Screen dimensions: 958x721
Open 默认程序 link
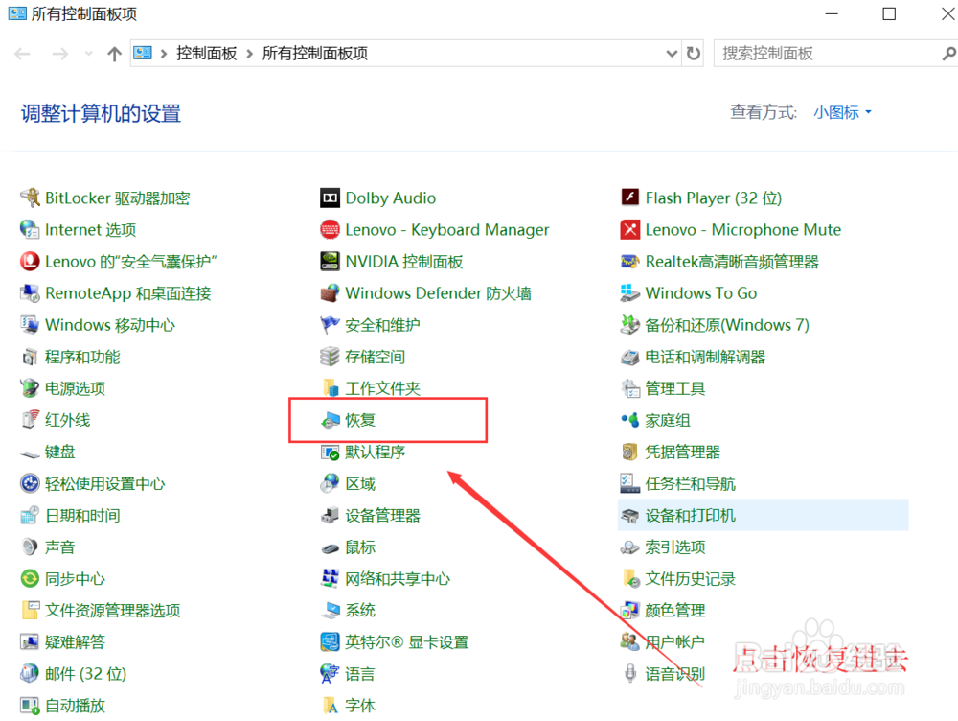(x=376, y=452)
